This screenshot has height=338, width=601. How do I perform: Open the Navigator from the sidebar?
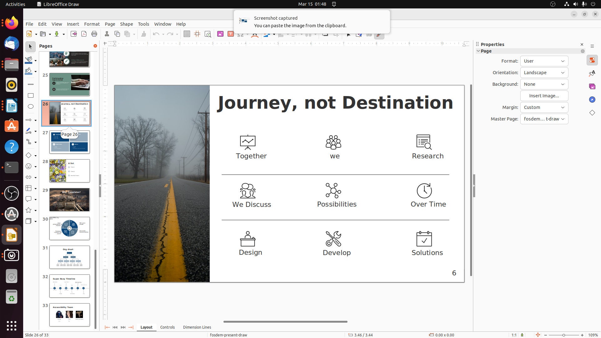[x=592, y=100]
